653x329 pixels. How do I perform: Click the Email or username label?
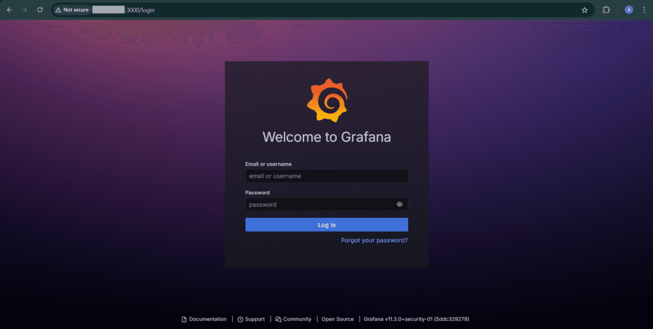click(x=268, y=164)
